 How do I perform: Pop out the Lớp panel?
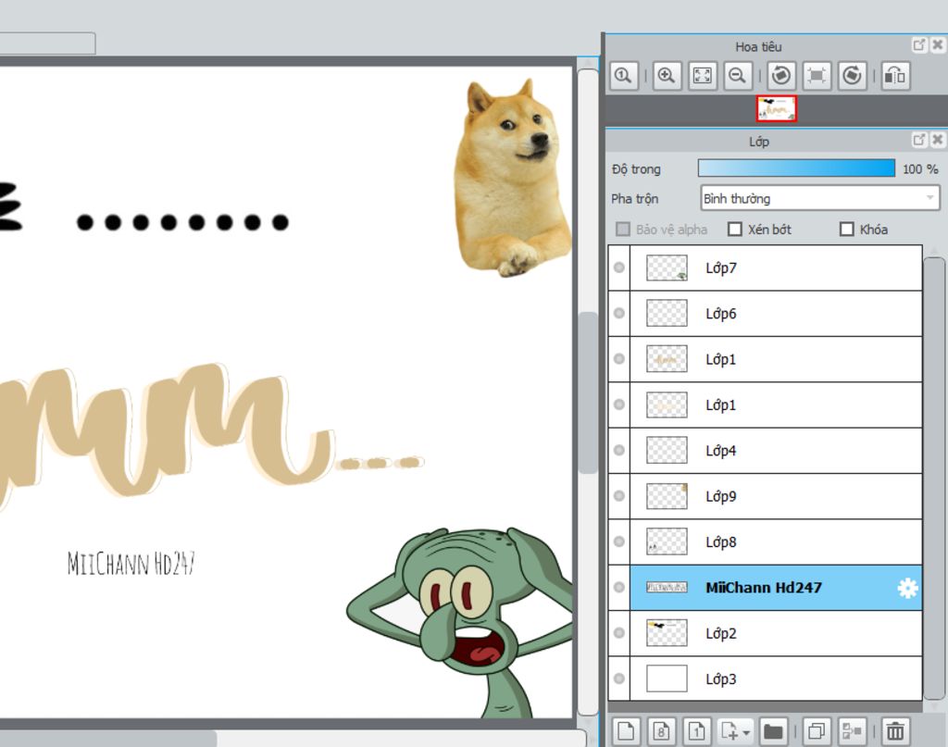point(919,140)
